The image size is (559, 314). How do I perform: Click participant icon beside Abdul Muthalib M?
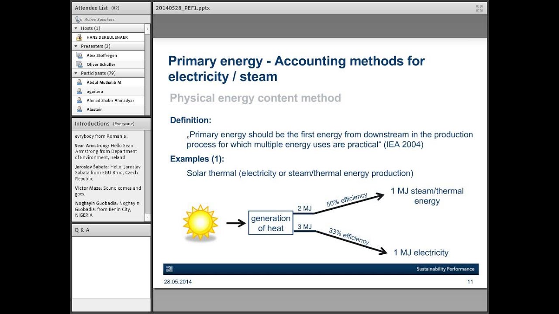tap(79, 82)
